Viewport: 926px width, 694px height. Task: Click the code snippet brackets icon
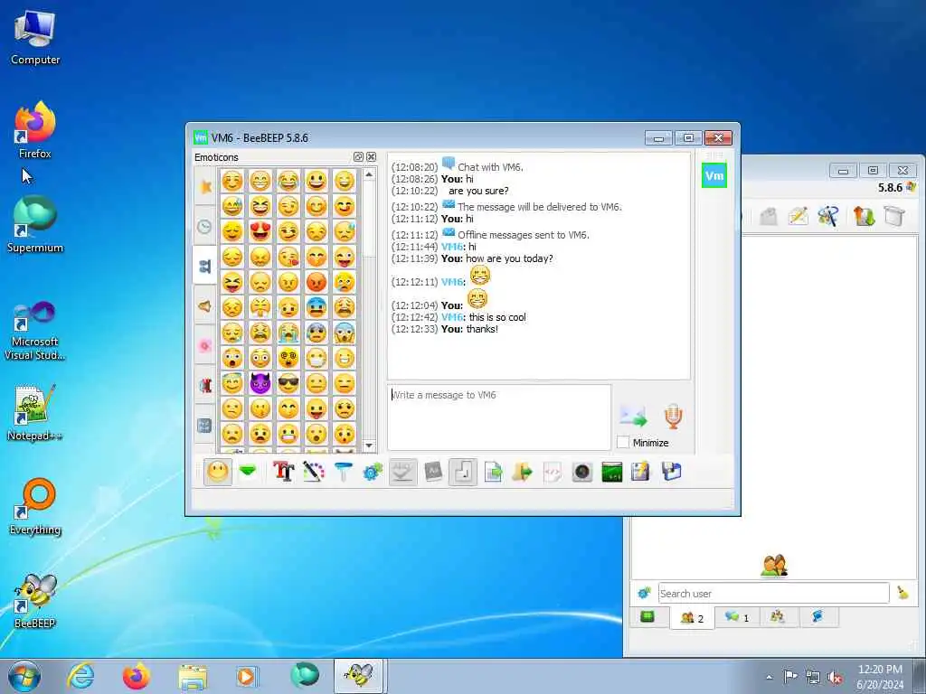[553, 472]
